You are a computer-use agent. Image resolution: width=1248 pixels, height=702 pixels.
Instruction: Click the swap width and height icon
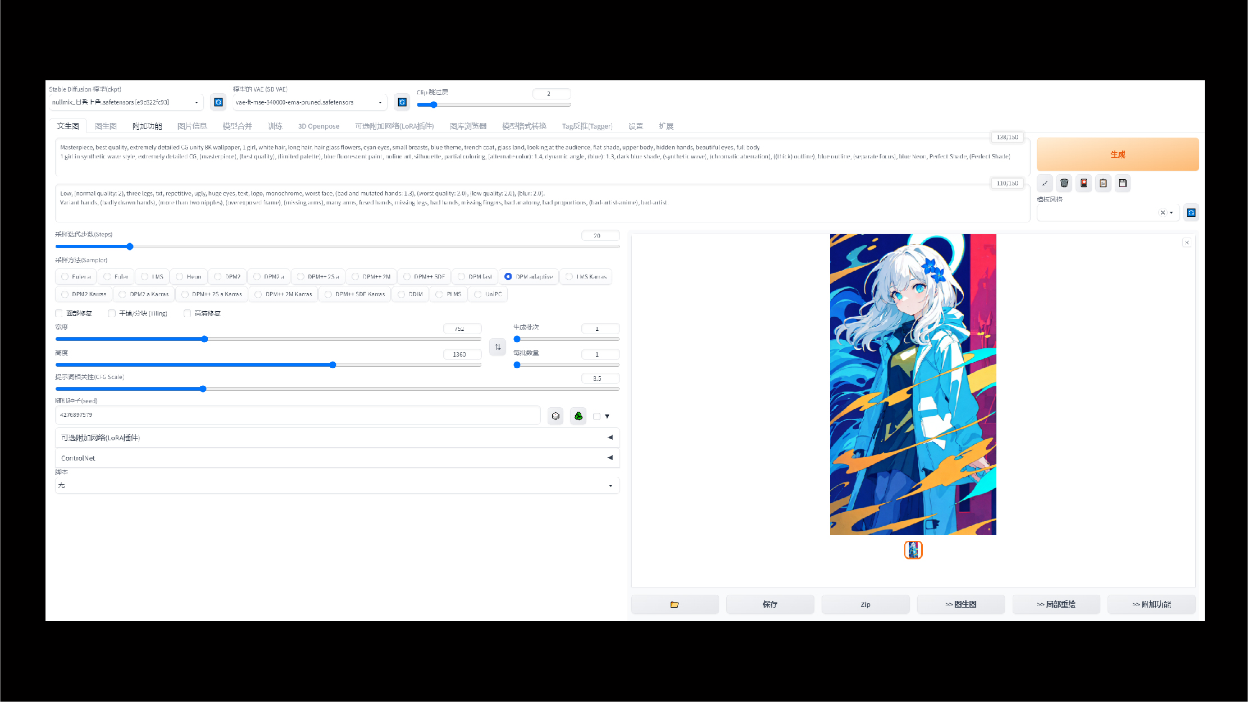click(x=498, y=347)
